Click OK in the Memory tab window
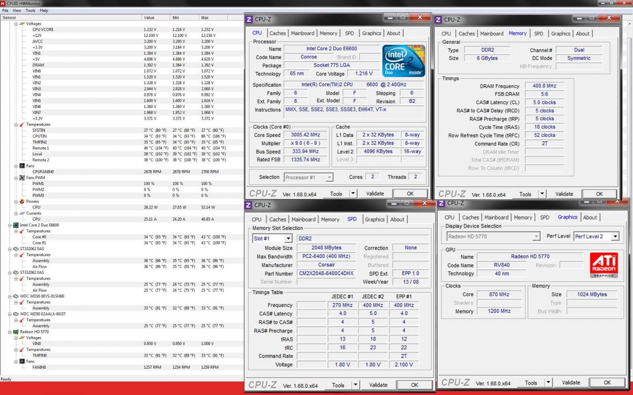The image size is (633, 395). pyautogui.click(x=599, y=194)
